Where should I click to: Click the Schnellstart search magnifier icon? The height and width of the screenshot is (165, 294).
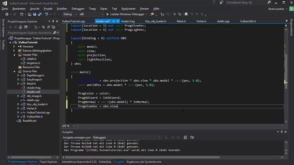(269, 2)
